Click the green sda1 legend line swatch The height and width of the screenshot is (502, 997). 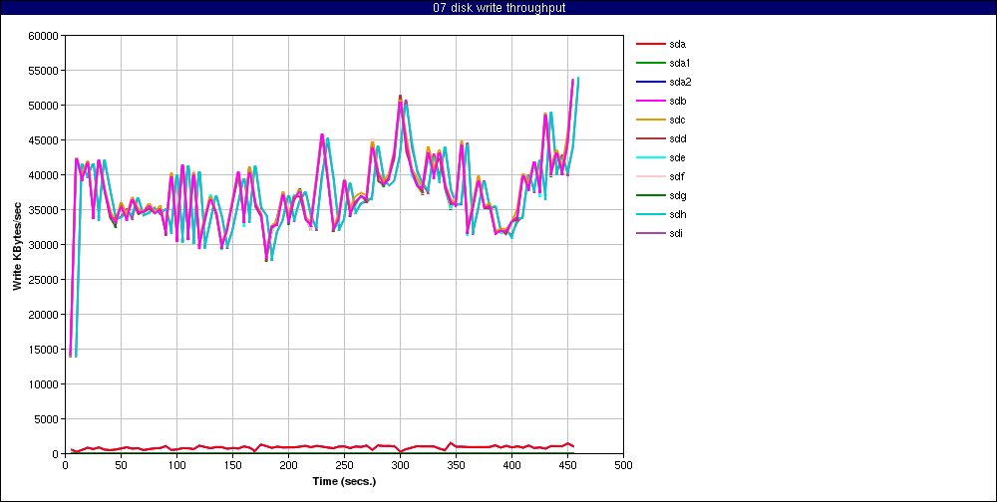[650, 64]
